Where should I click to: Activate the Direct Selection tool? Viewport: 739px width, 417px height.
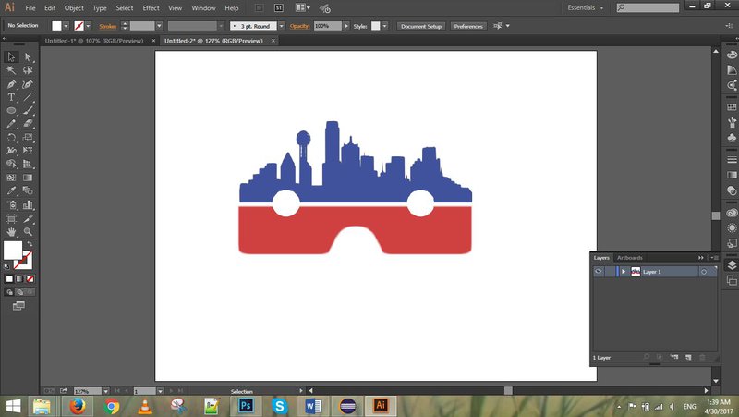pos(29,57)
